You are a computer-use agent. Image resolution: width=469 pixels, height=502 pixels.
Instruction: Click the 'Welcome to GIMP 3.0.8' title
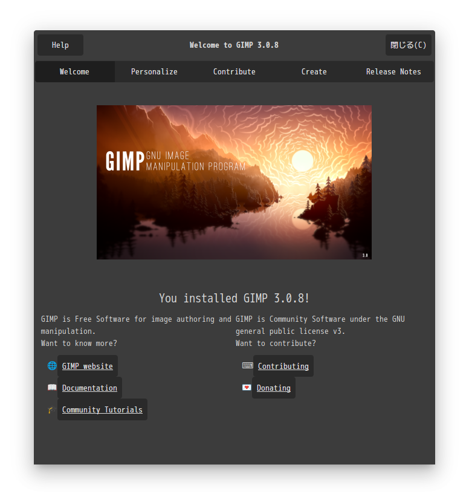coord(234,45)
